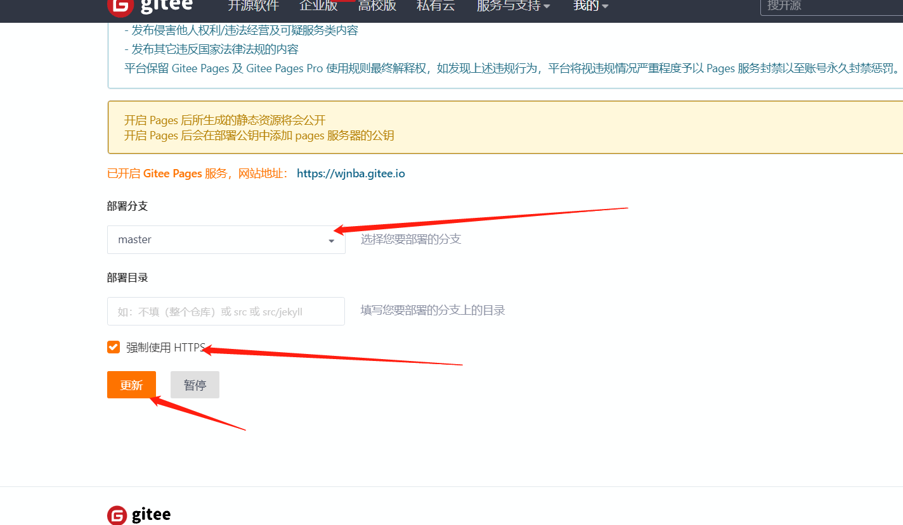Click the 部署目录 directory input field

226,312
